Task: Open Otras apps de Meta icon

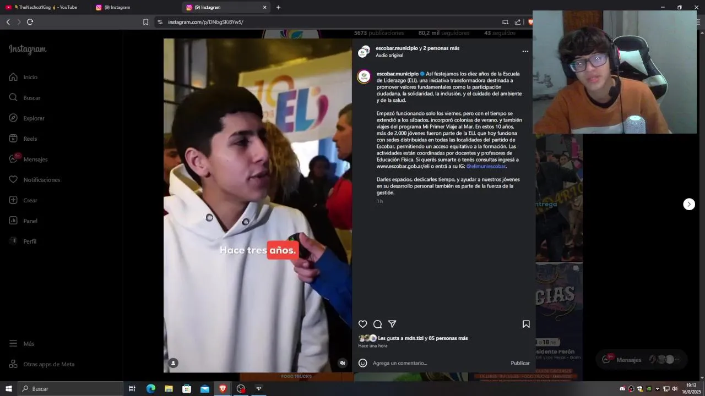Action: (13, 364)
